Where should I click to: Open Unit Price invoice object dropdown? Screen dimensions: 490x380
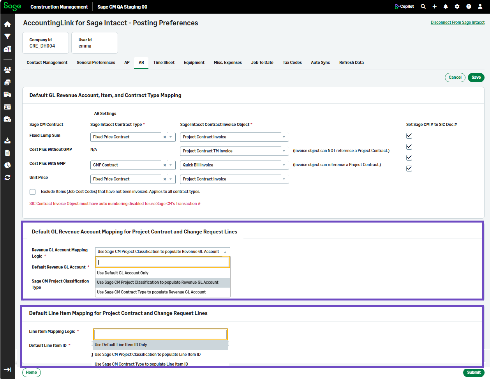point(234,179)
